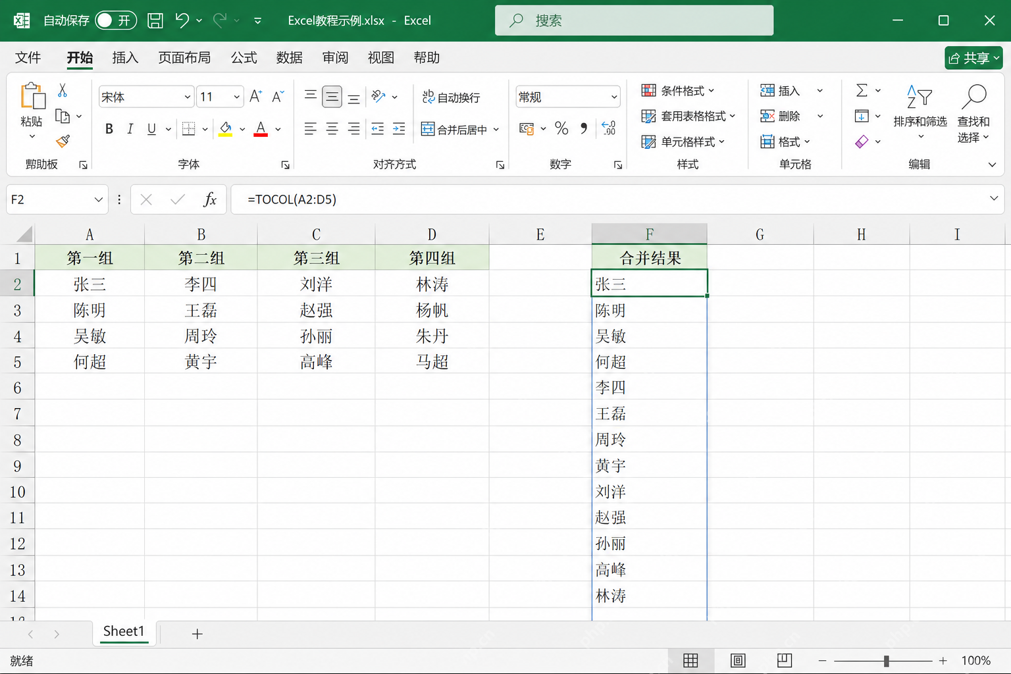
Task: Apply percent style to cells
Action: [x=561, y=128]
